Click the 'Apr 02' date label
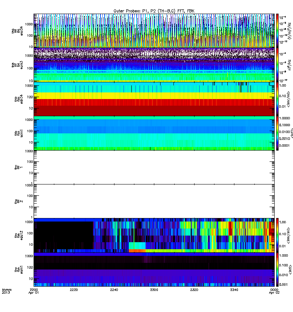Screen dimensions: 293x312 click(274, 293)
